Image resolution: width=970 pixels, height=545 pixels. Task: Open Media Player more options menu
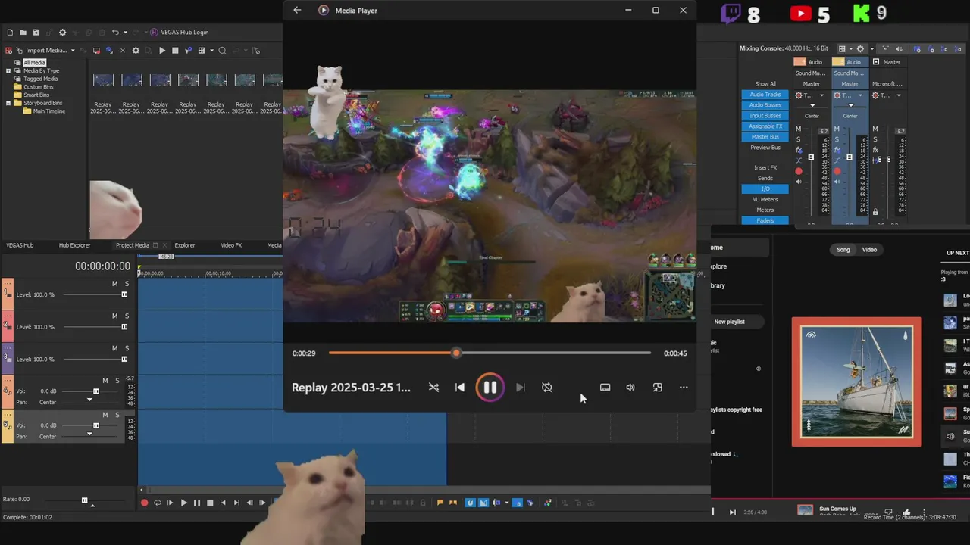684,388
